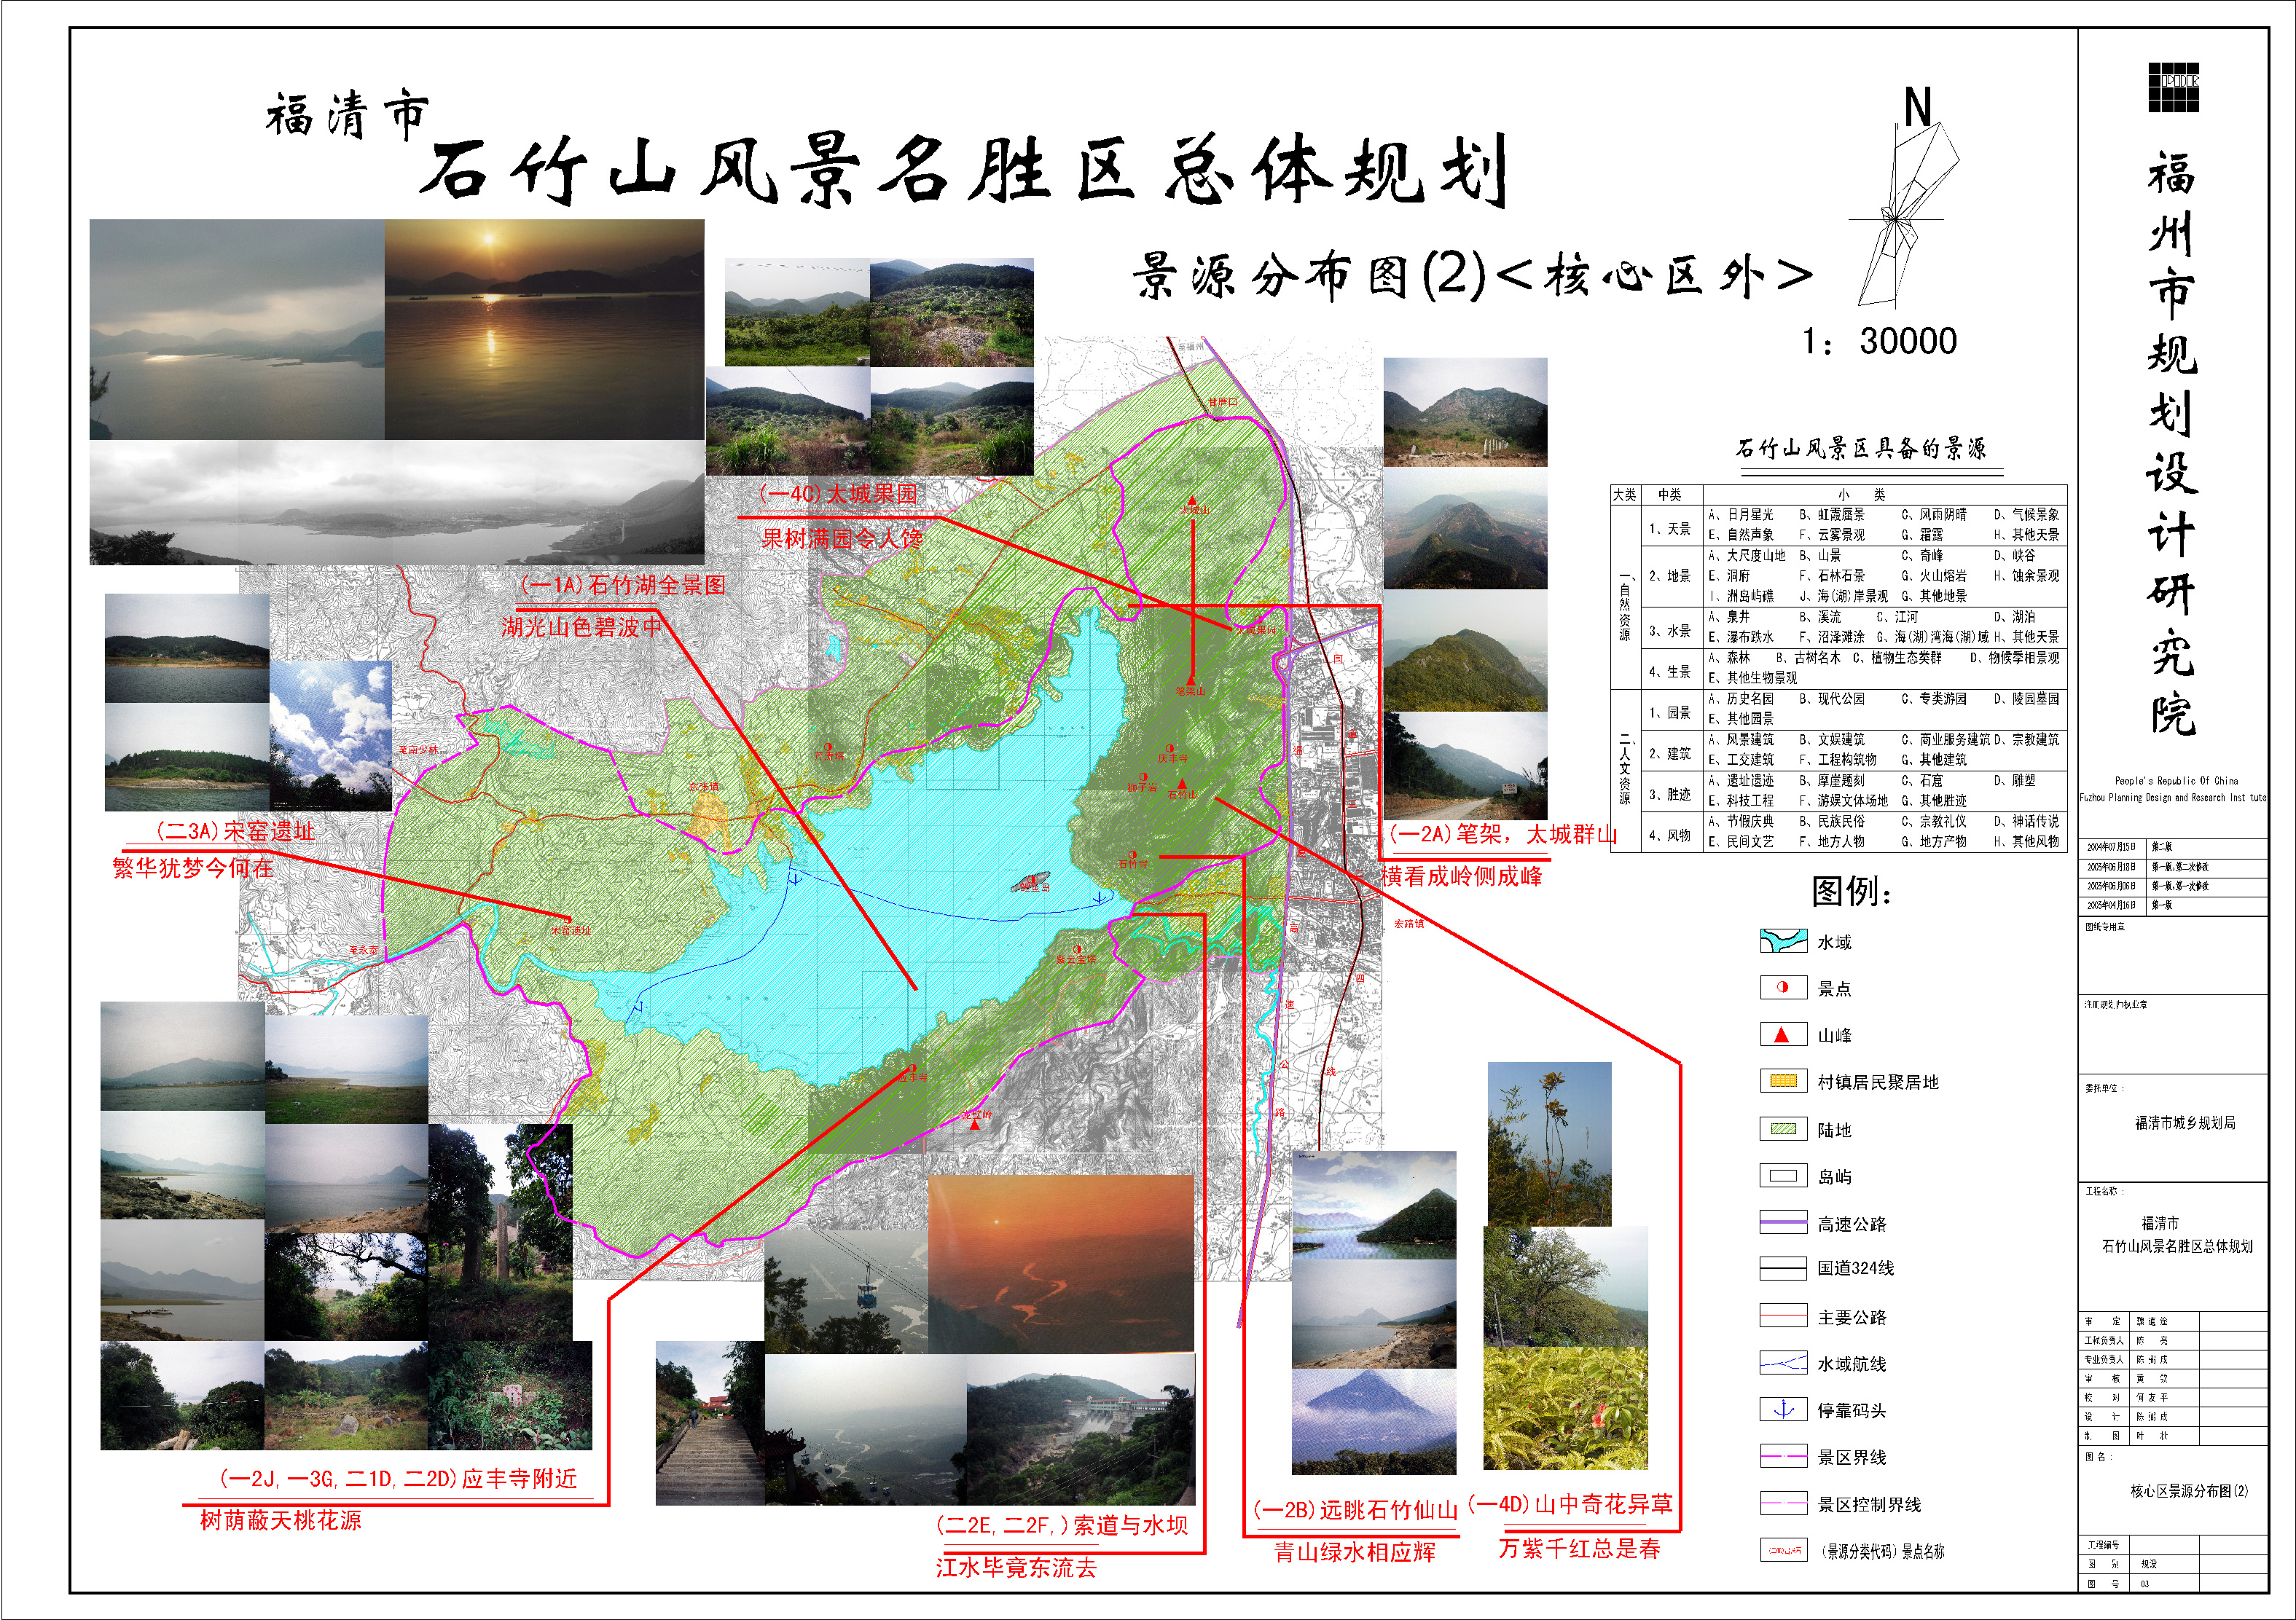The height and width of the screenshot is (1620, 2296).
Task: Click the 陆地 green hatched legend swatch
Action: click(x=1783, y=1129)
